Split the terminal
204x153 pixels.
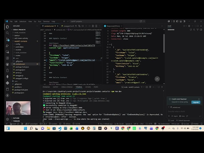[x=147, y=87]
